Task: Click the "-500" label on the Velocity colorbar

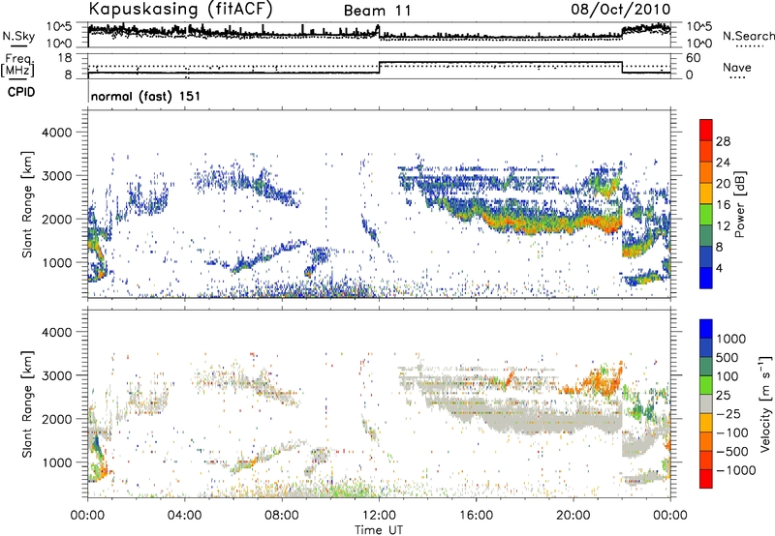Action: click(x=732, y=451)
